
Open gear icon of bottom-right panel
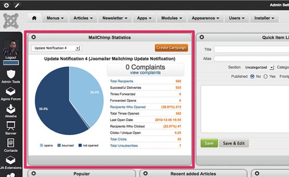(257, 173)
